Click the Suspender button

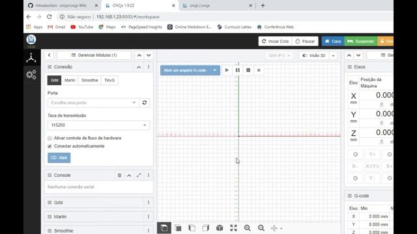[x=360, y=41]
